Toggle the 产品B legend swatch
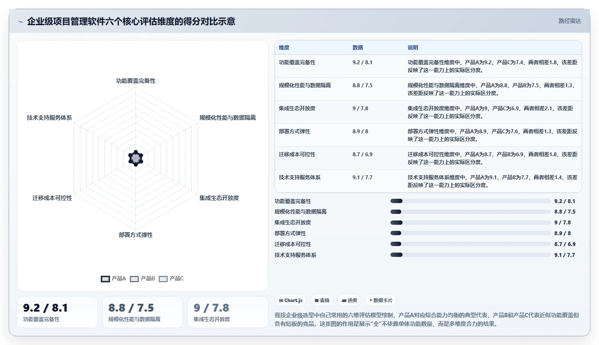Screen dimensions: 599x345 point(134,279)
